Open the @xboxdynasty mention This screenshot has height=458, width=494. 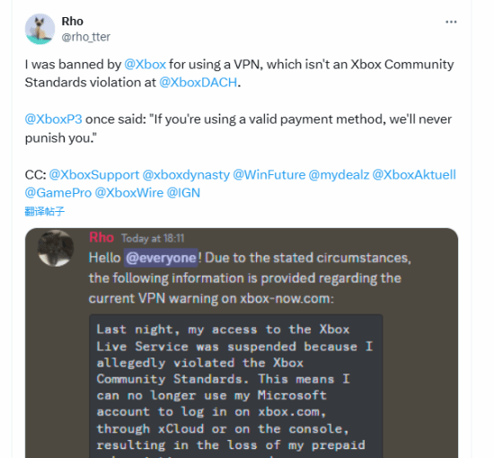coord(186,175)
